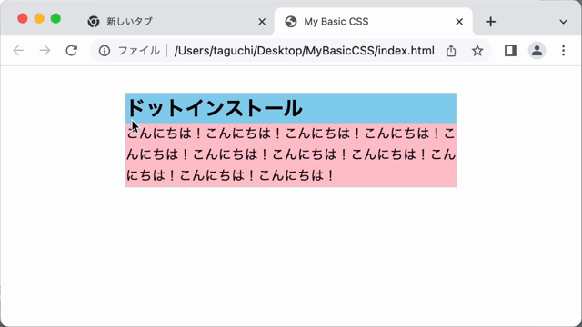The height and width of the screenshot is (327, 582).
Task: Close the 新しいタブ tab
Action: [262, 22]
